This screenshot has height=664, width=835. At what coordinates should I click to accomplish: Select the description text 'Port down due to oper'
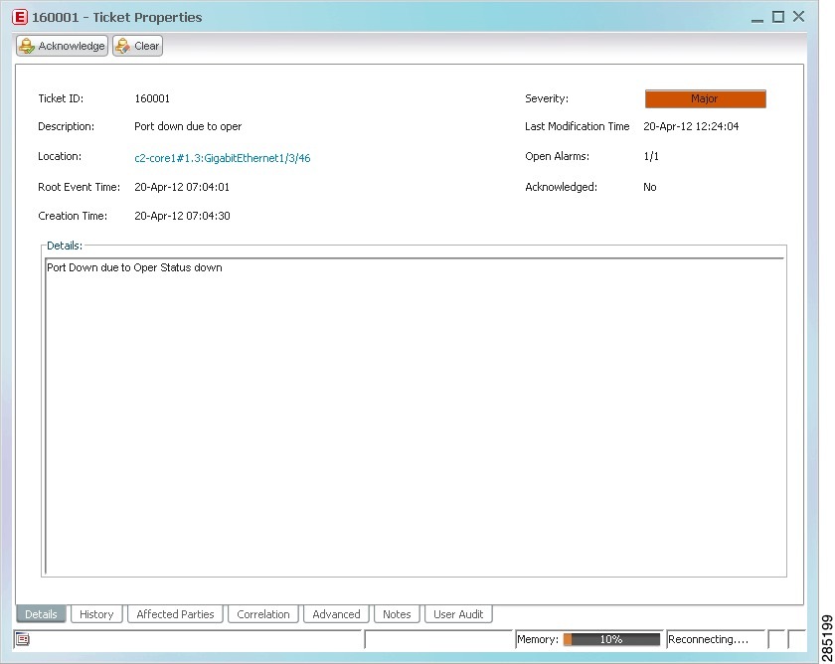[x=188, y=126]
